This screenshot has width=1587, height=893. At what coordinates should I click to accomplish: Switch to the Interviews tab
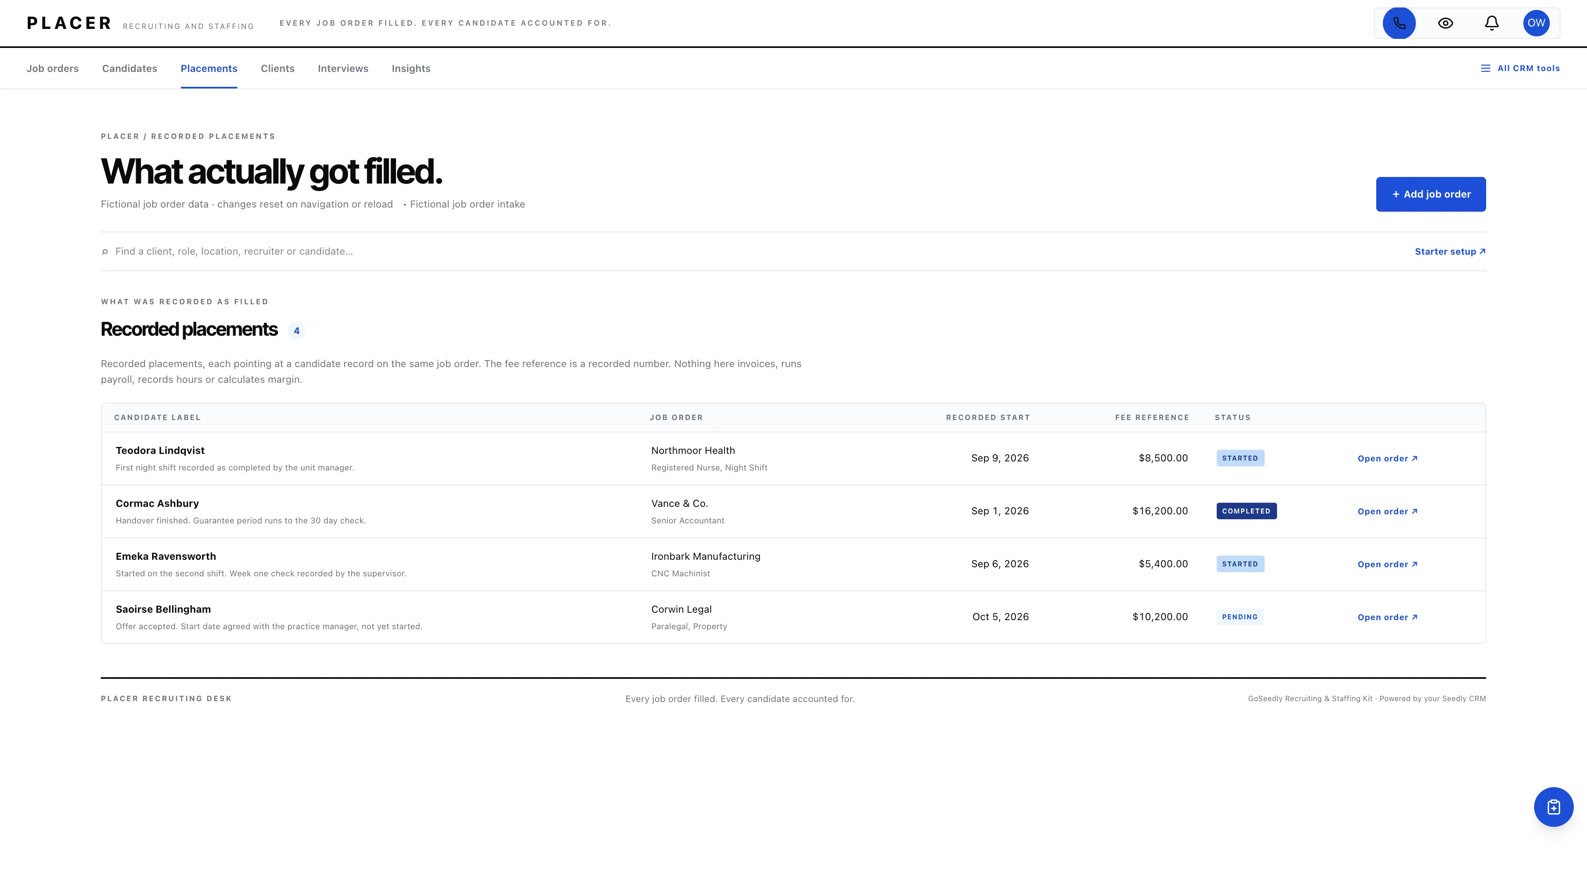point(343,68)
